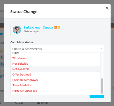Select Position Withdrawn from the list

pyautogui.click(x=55, y=80)
